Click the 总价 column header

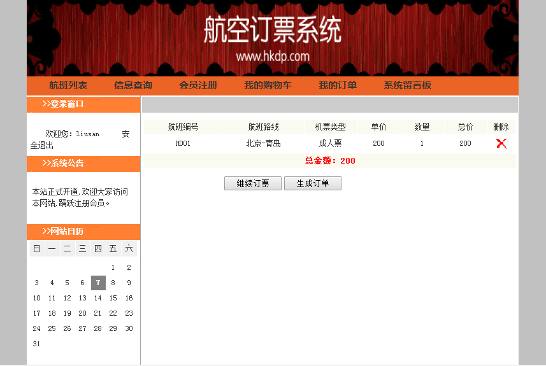click(x=466, y=127)
